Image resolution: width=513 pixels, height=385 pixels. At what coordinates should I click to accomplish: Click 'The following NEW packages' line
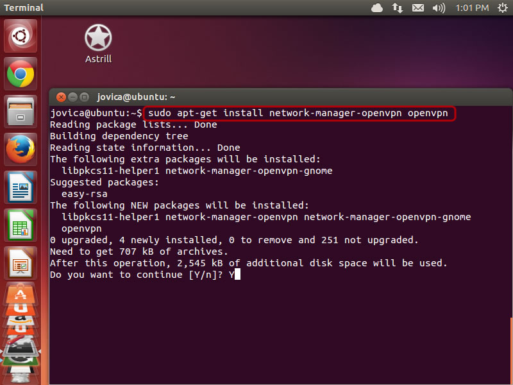(x=180, y=205)
